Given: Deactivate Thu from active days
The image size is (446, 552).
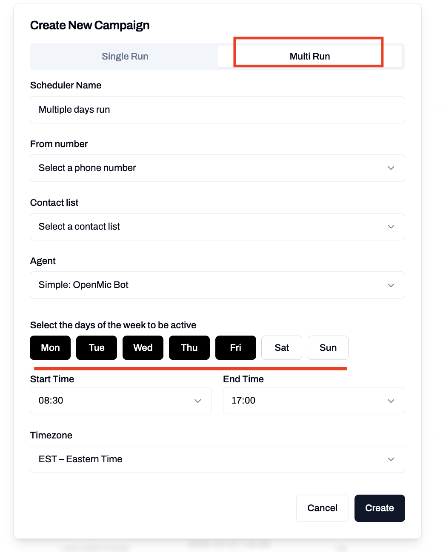Looking at the screenshot, I should (x=189, y=347).
